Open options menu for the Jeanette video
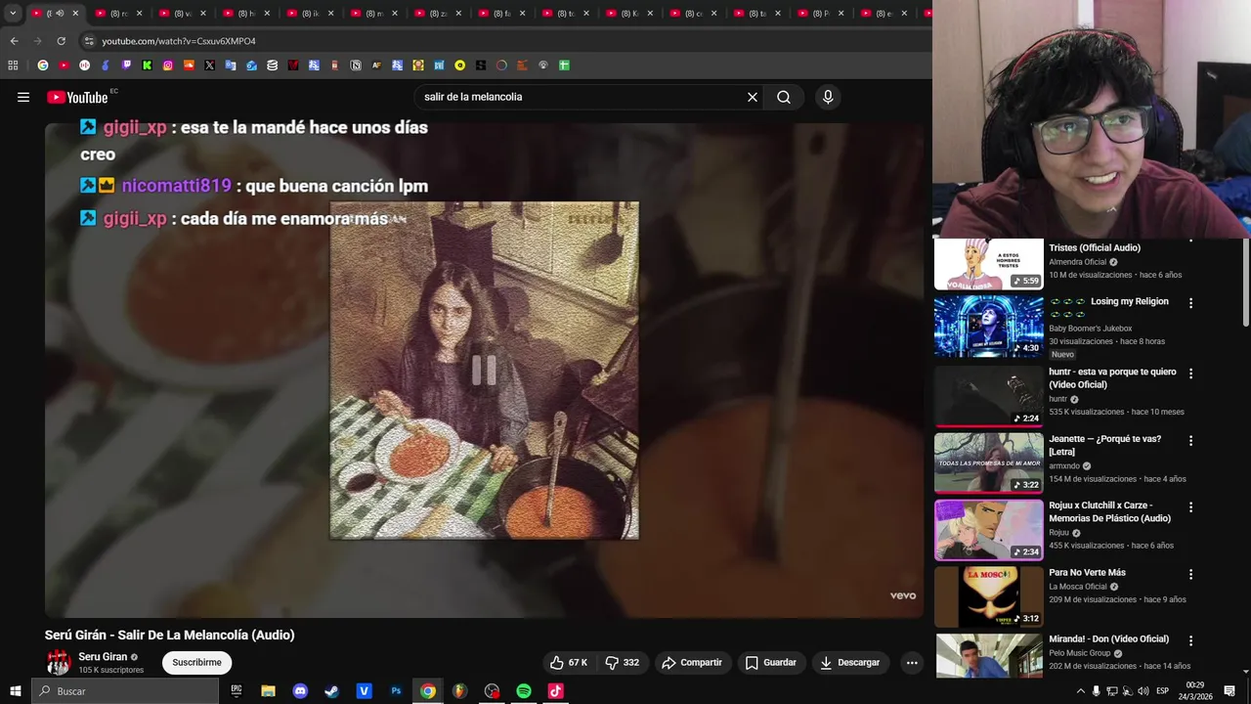 pyautogui.click(x=1190, y=441)
